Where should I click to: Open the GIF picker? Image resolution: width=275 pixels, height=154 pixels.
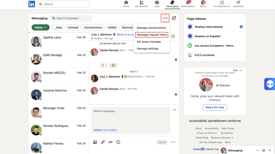[110, 142]
